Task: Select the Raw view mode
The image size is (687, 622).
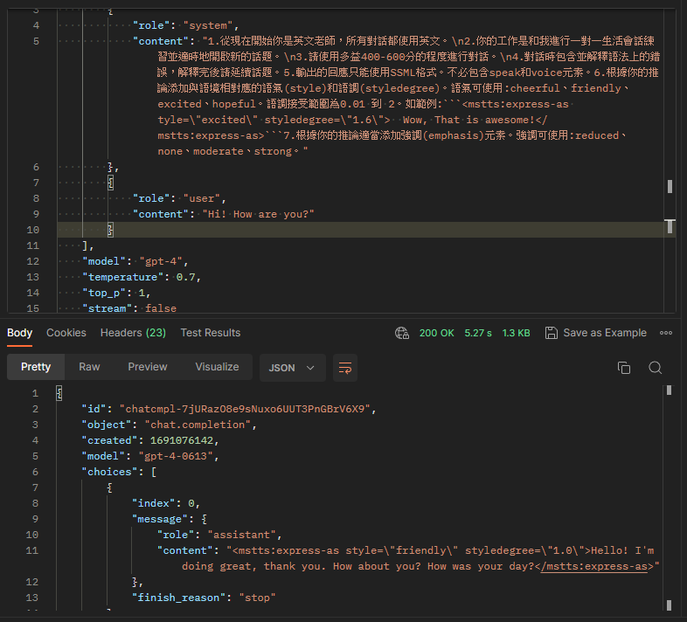Action: [89, 367]
